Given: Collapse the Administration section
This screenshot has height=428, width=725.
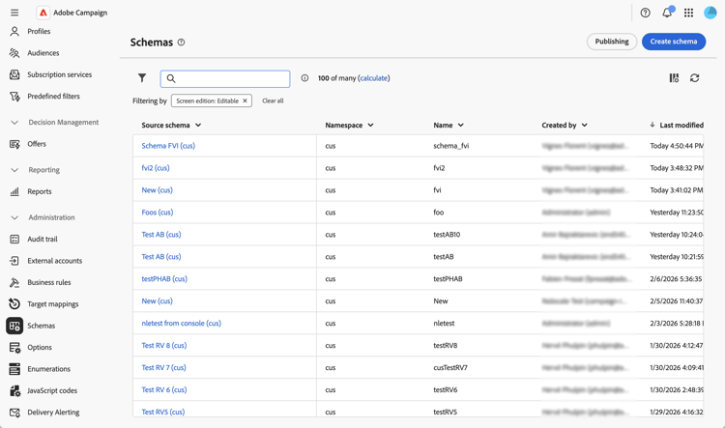Looking at the screenshot, I should 14,217.
